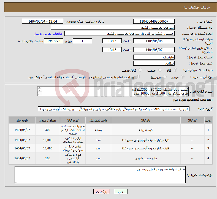
Task: Select the کالا radio button
Action: point(175,70)
